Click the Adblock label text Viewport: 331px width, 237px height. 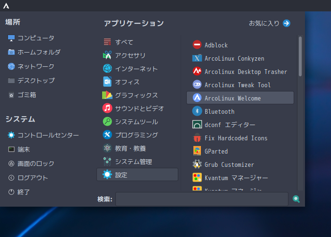click(x=216, y=45)
